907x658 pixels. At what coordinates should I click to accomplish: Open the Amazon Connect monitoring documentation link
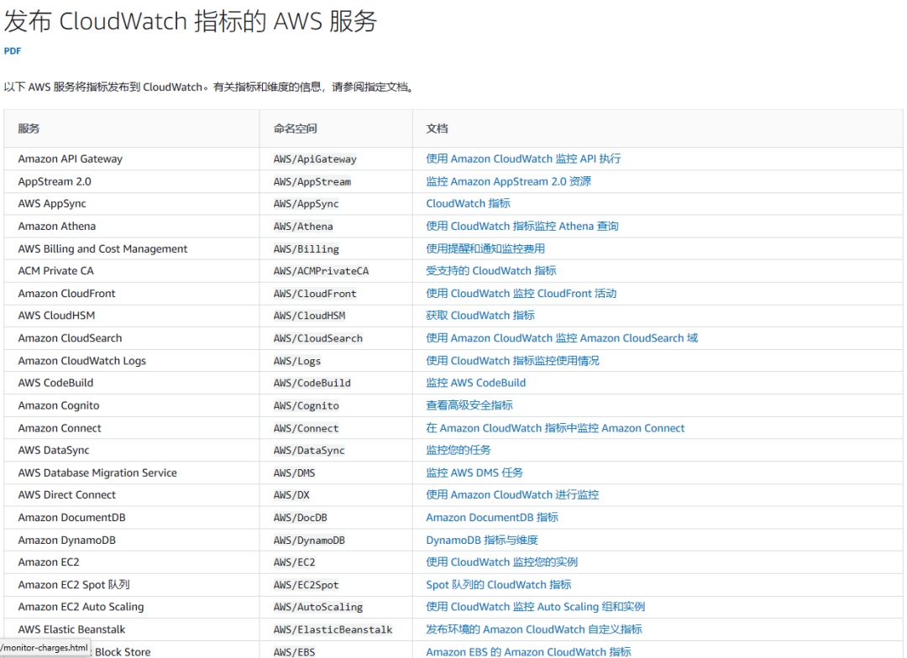[555, 428]
